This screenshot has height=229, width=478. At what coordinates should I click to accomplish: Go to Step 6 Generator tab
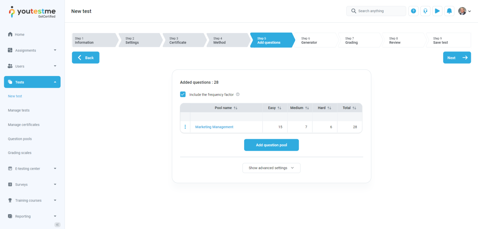pos(315,40)
